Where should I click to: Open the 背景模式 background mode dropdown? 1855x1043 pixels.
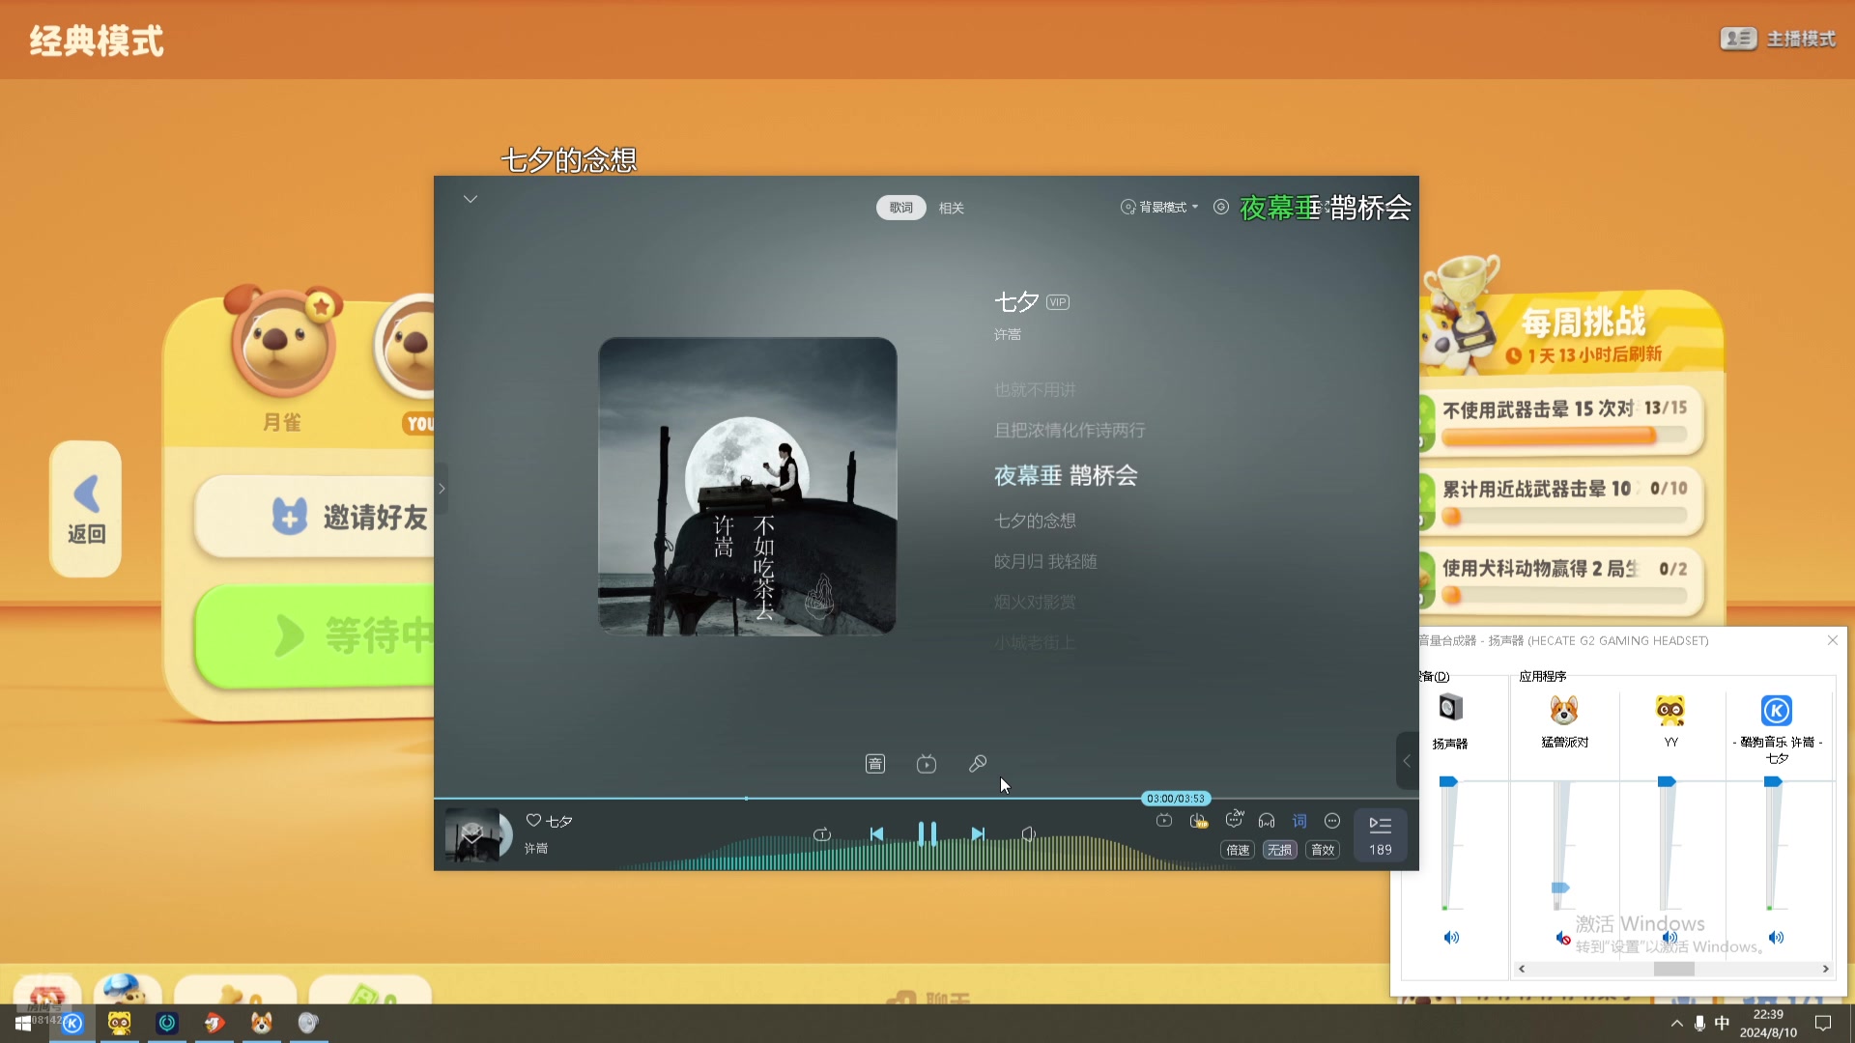1159,208
